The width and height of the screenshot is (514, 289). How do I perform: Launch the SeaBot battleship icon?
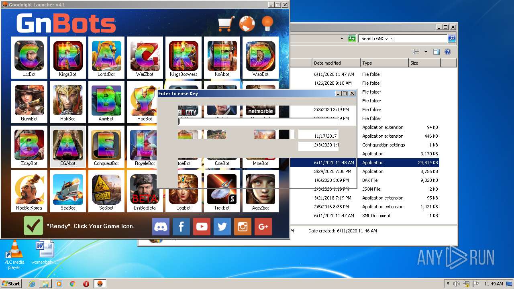(67, 191)
